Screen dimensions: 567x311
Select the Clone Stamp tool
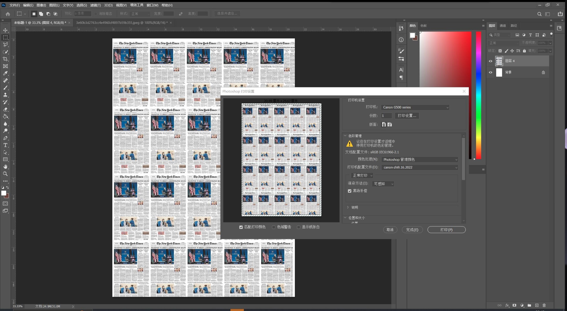click(x=5, y=95)
